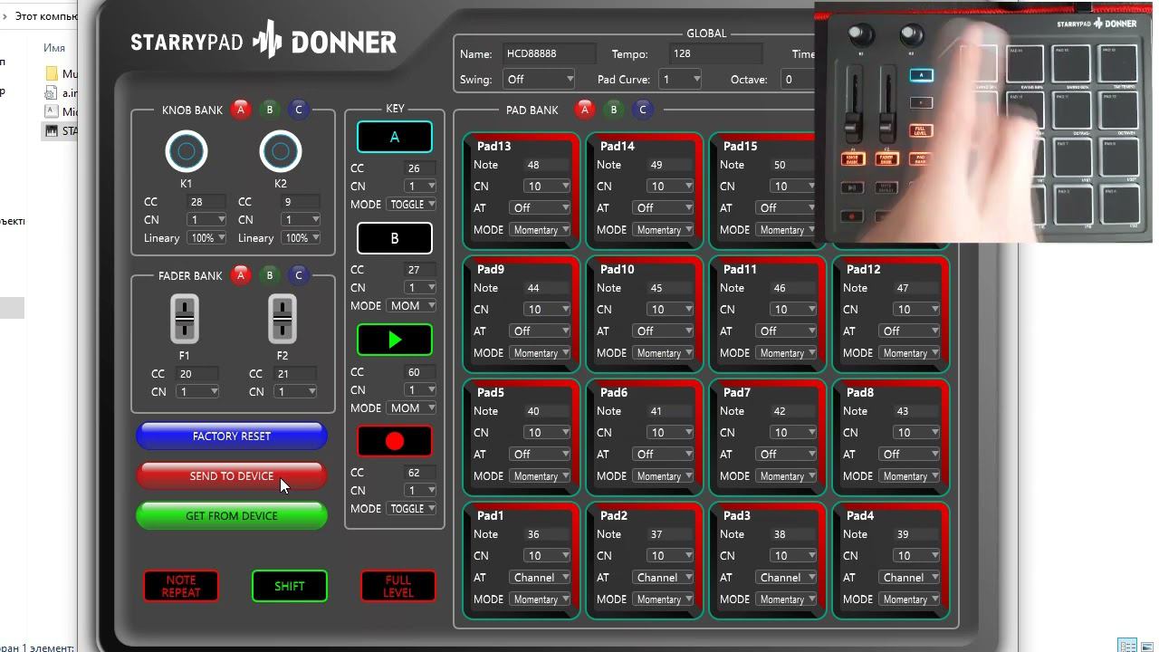The height and width of the screenshot is (652, 1159).
Task: Send settings with Send To Device
Action: point(232,476)
